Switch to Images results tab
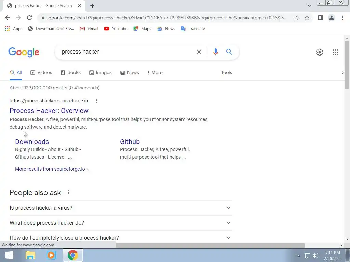 pyautogui.click(x=100, y=72)
